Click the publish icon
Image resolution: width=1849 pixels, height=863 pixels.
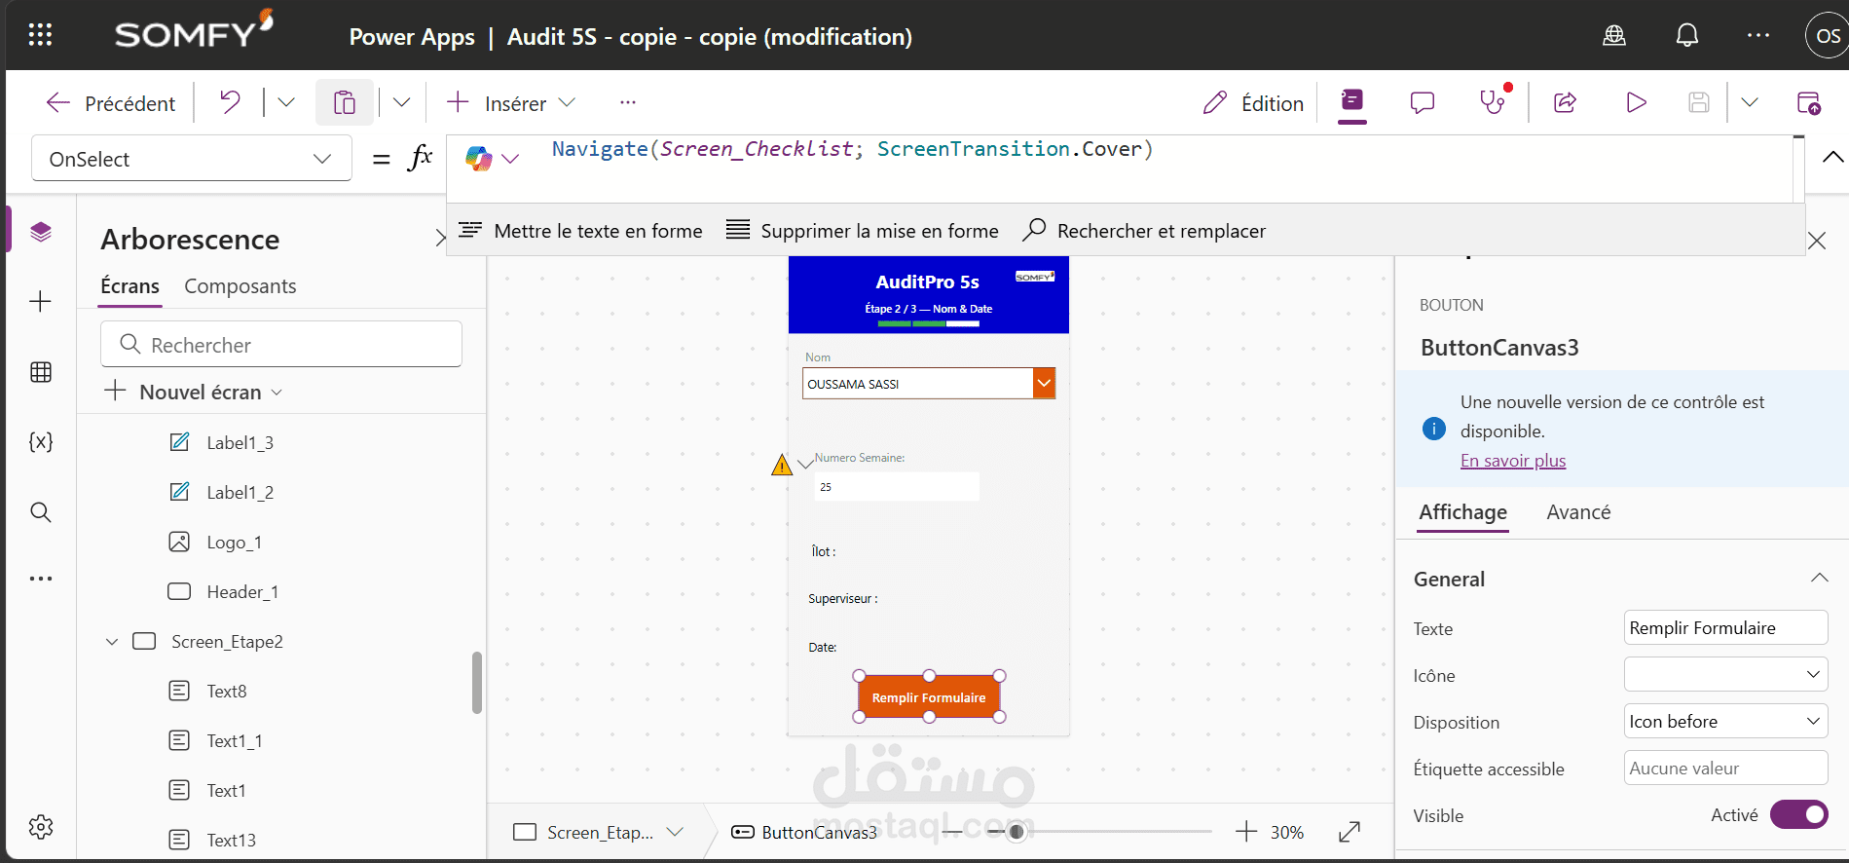[x=1808, y=102]
